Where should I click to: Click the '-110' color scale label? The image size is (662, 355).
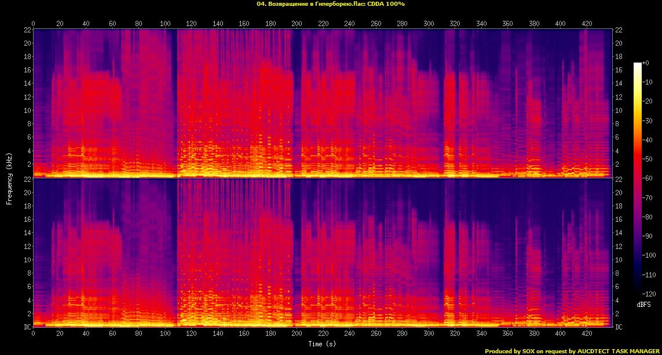pyautogui.click(x=649, y=275)
